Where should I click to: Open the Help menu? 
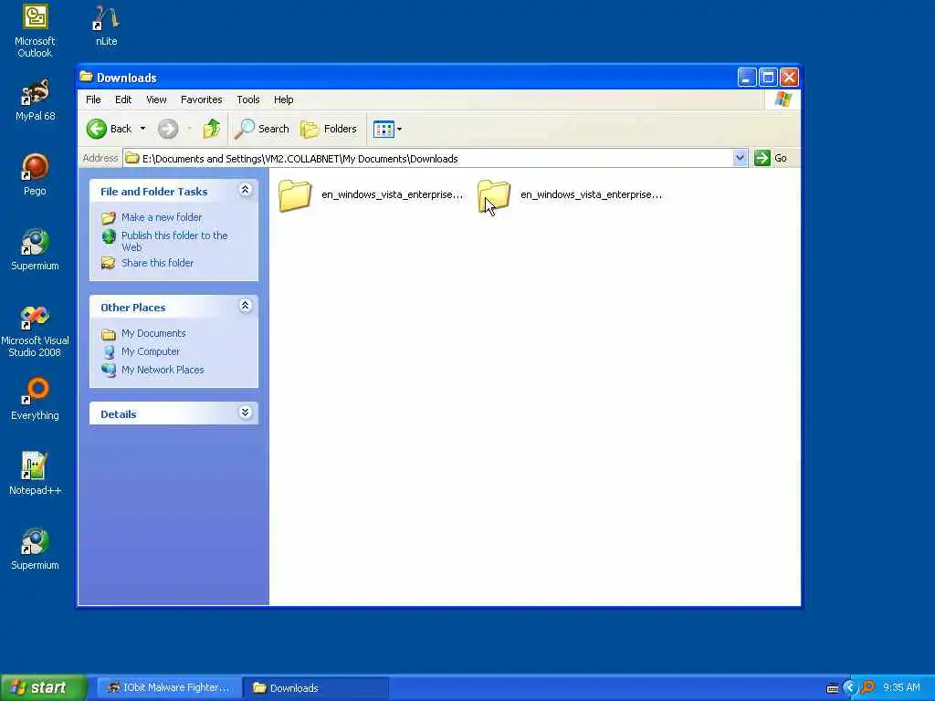(x=283, y=99)
